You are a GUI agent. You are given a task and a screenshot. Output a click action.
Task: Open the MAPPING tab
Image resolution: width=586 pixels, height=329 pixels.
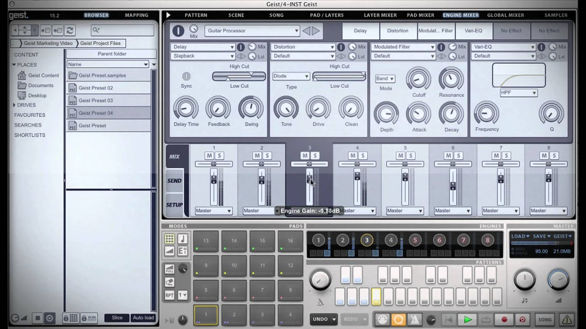tap(136, 15)
